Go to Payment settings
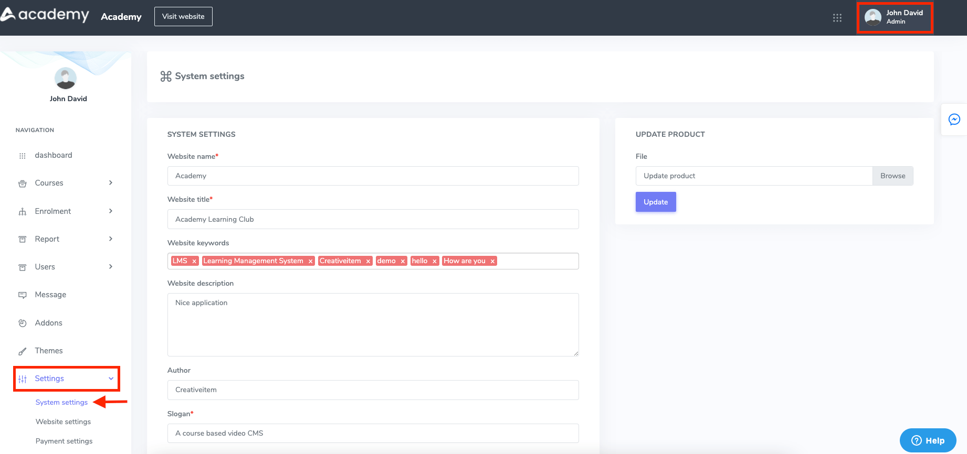967x454 pixels. click(x=64, y=441)
